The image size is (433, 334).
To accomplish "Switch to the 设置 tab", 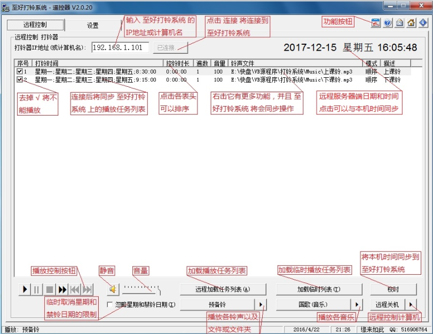I will coord(92,25).
